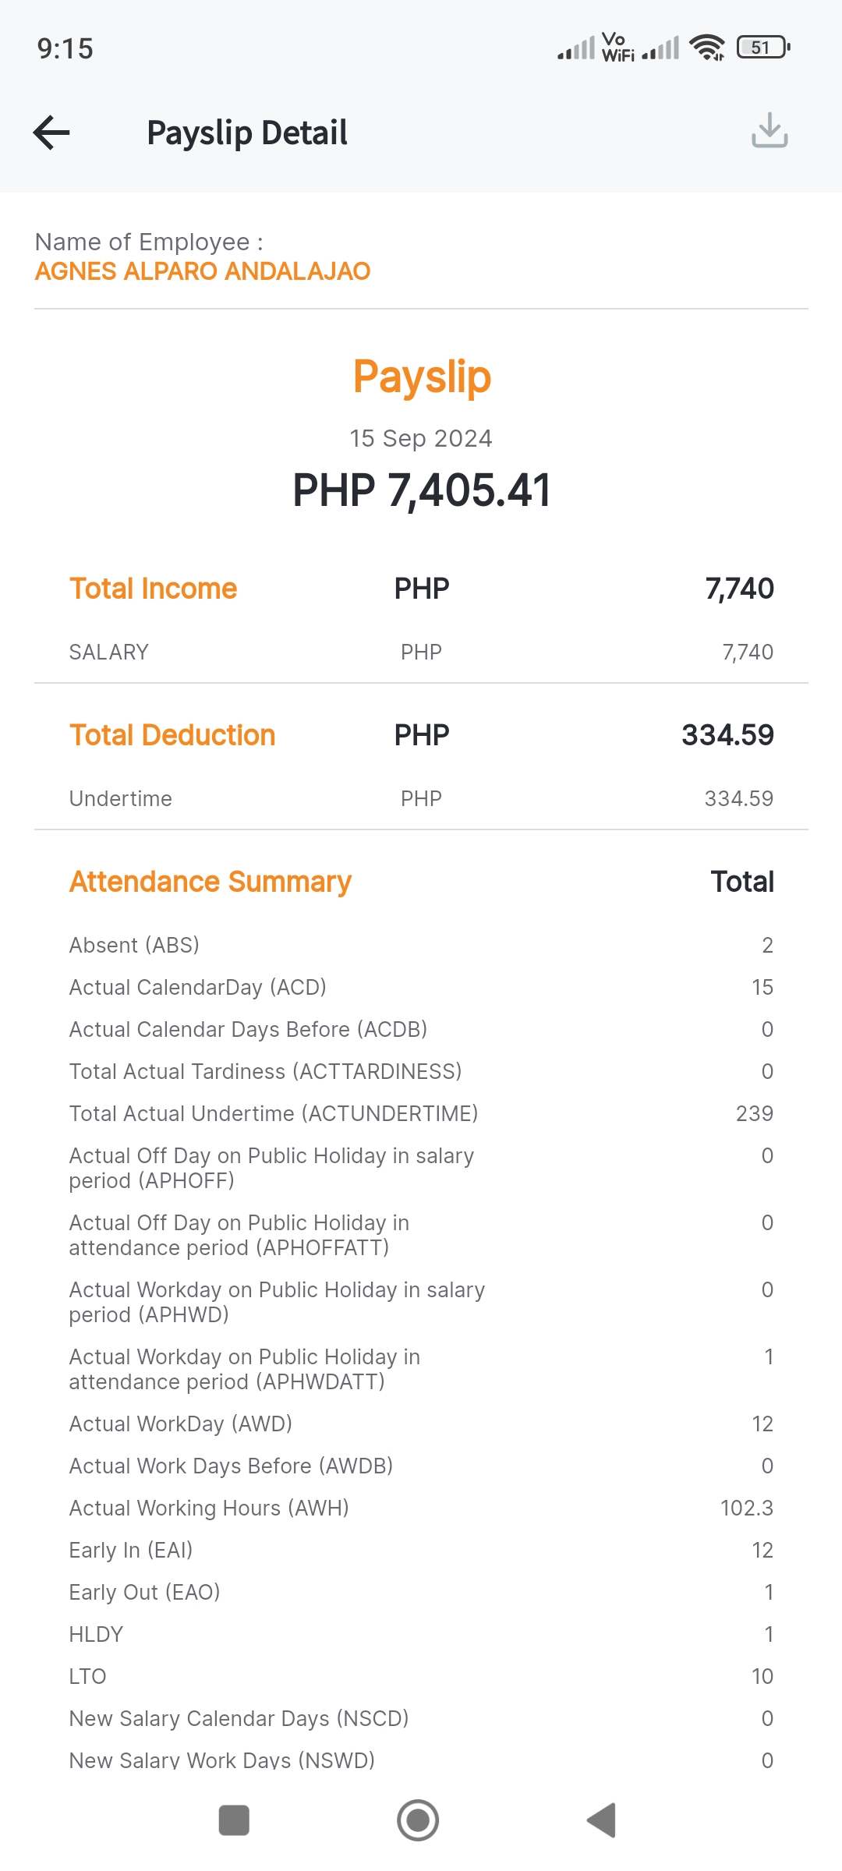Tap the Attendance Summary heading
The width and height of the screenshot is (842, 1871).
[x=210, y=882]
